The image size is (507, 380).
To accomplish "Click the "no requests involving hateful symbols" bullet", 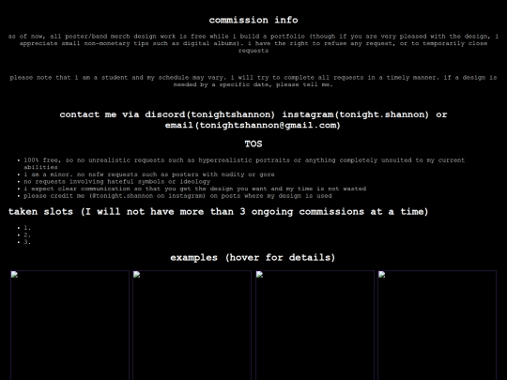I will (x=117, y=182).
